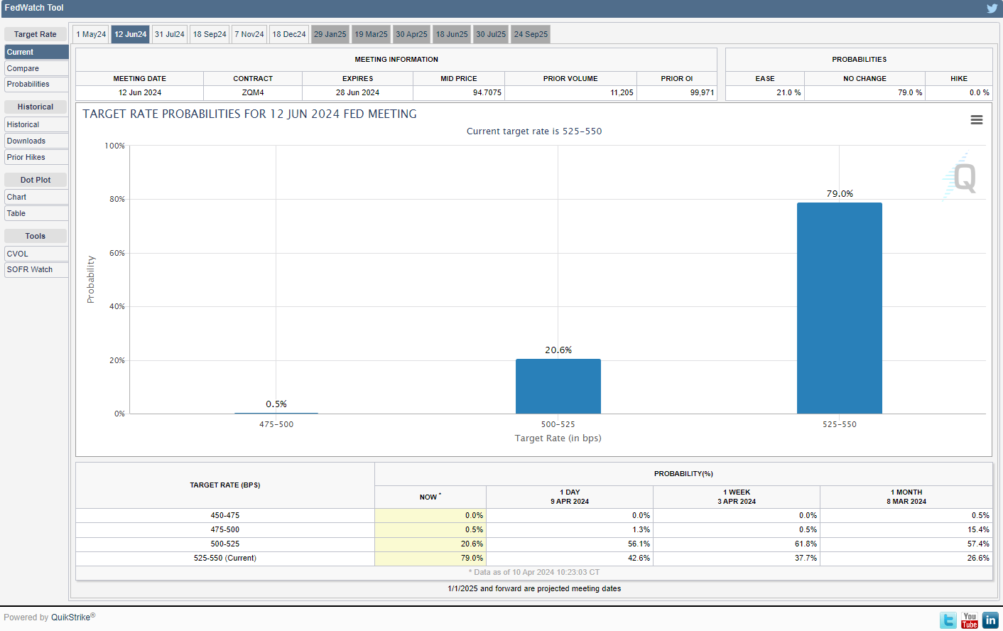
Task: Open the Prior Hikes view
Action: pos(36,158)
